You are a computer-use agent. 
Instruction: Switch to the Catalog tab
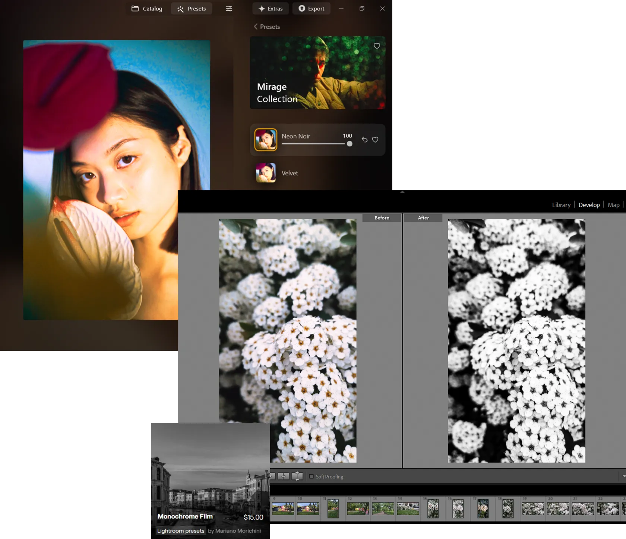(147, 9)
